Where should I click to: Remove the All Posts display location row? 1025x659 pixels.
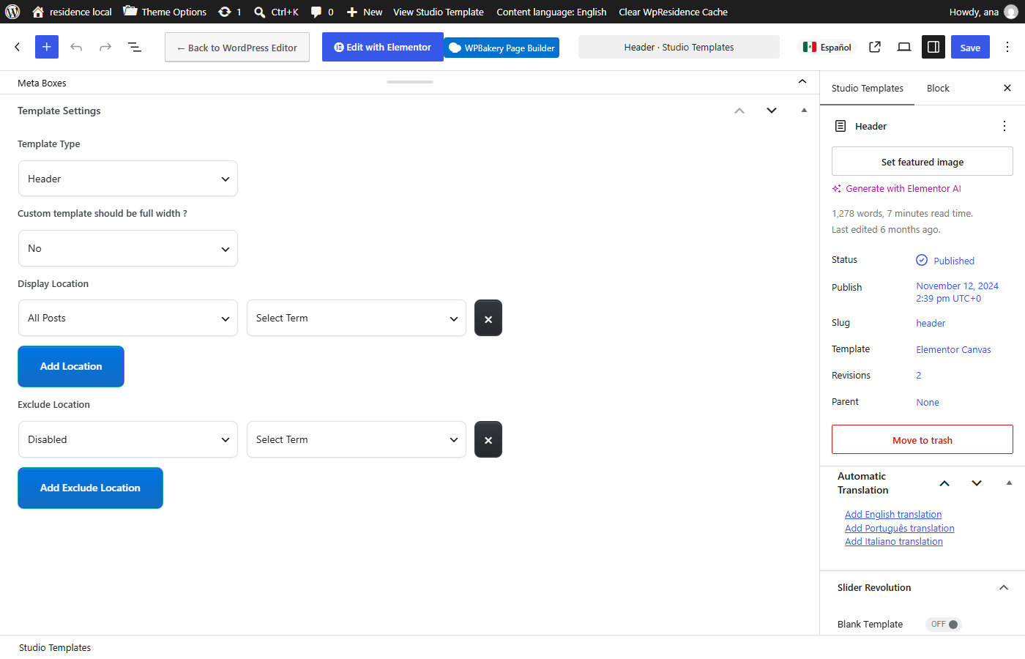pos(488,319)
